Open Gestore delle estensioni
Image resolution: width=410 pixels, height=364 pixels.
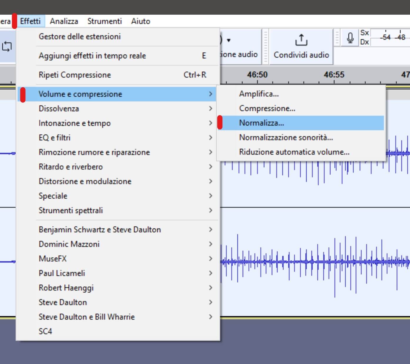coord(80,36)
